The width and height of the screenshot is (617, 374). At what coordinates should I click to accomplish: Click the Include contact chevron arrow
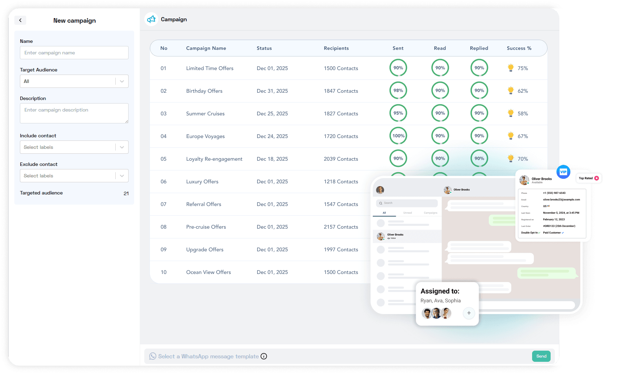click(122, 147)
